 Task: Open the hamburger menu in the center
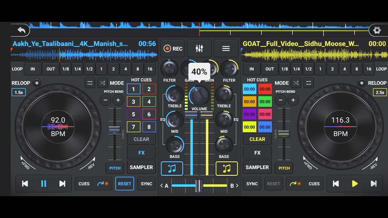coord(226,48)
